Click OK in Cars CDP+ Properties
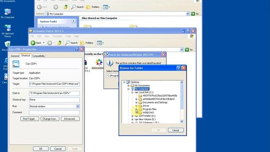The width and height of the screenshot is (270, 152). click(40, 149)
